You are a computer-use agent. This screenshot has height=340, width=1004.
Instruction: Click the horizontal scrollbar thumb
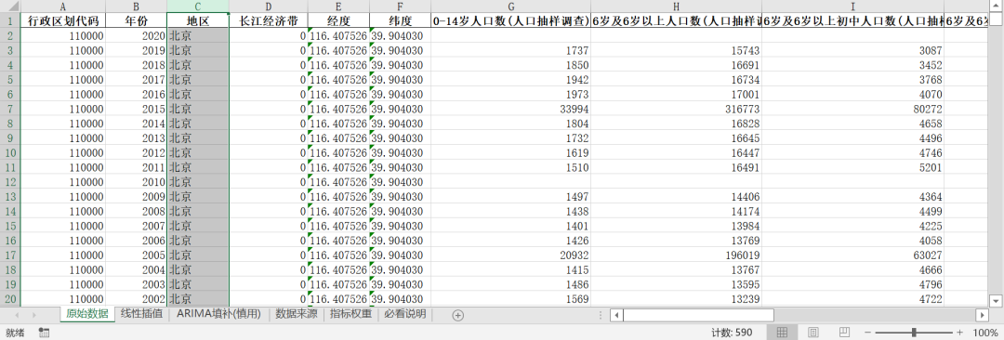(x=698, y=314)
